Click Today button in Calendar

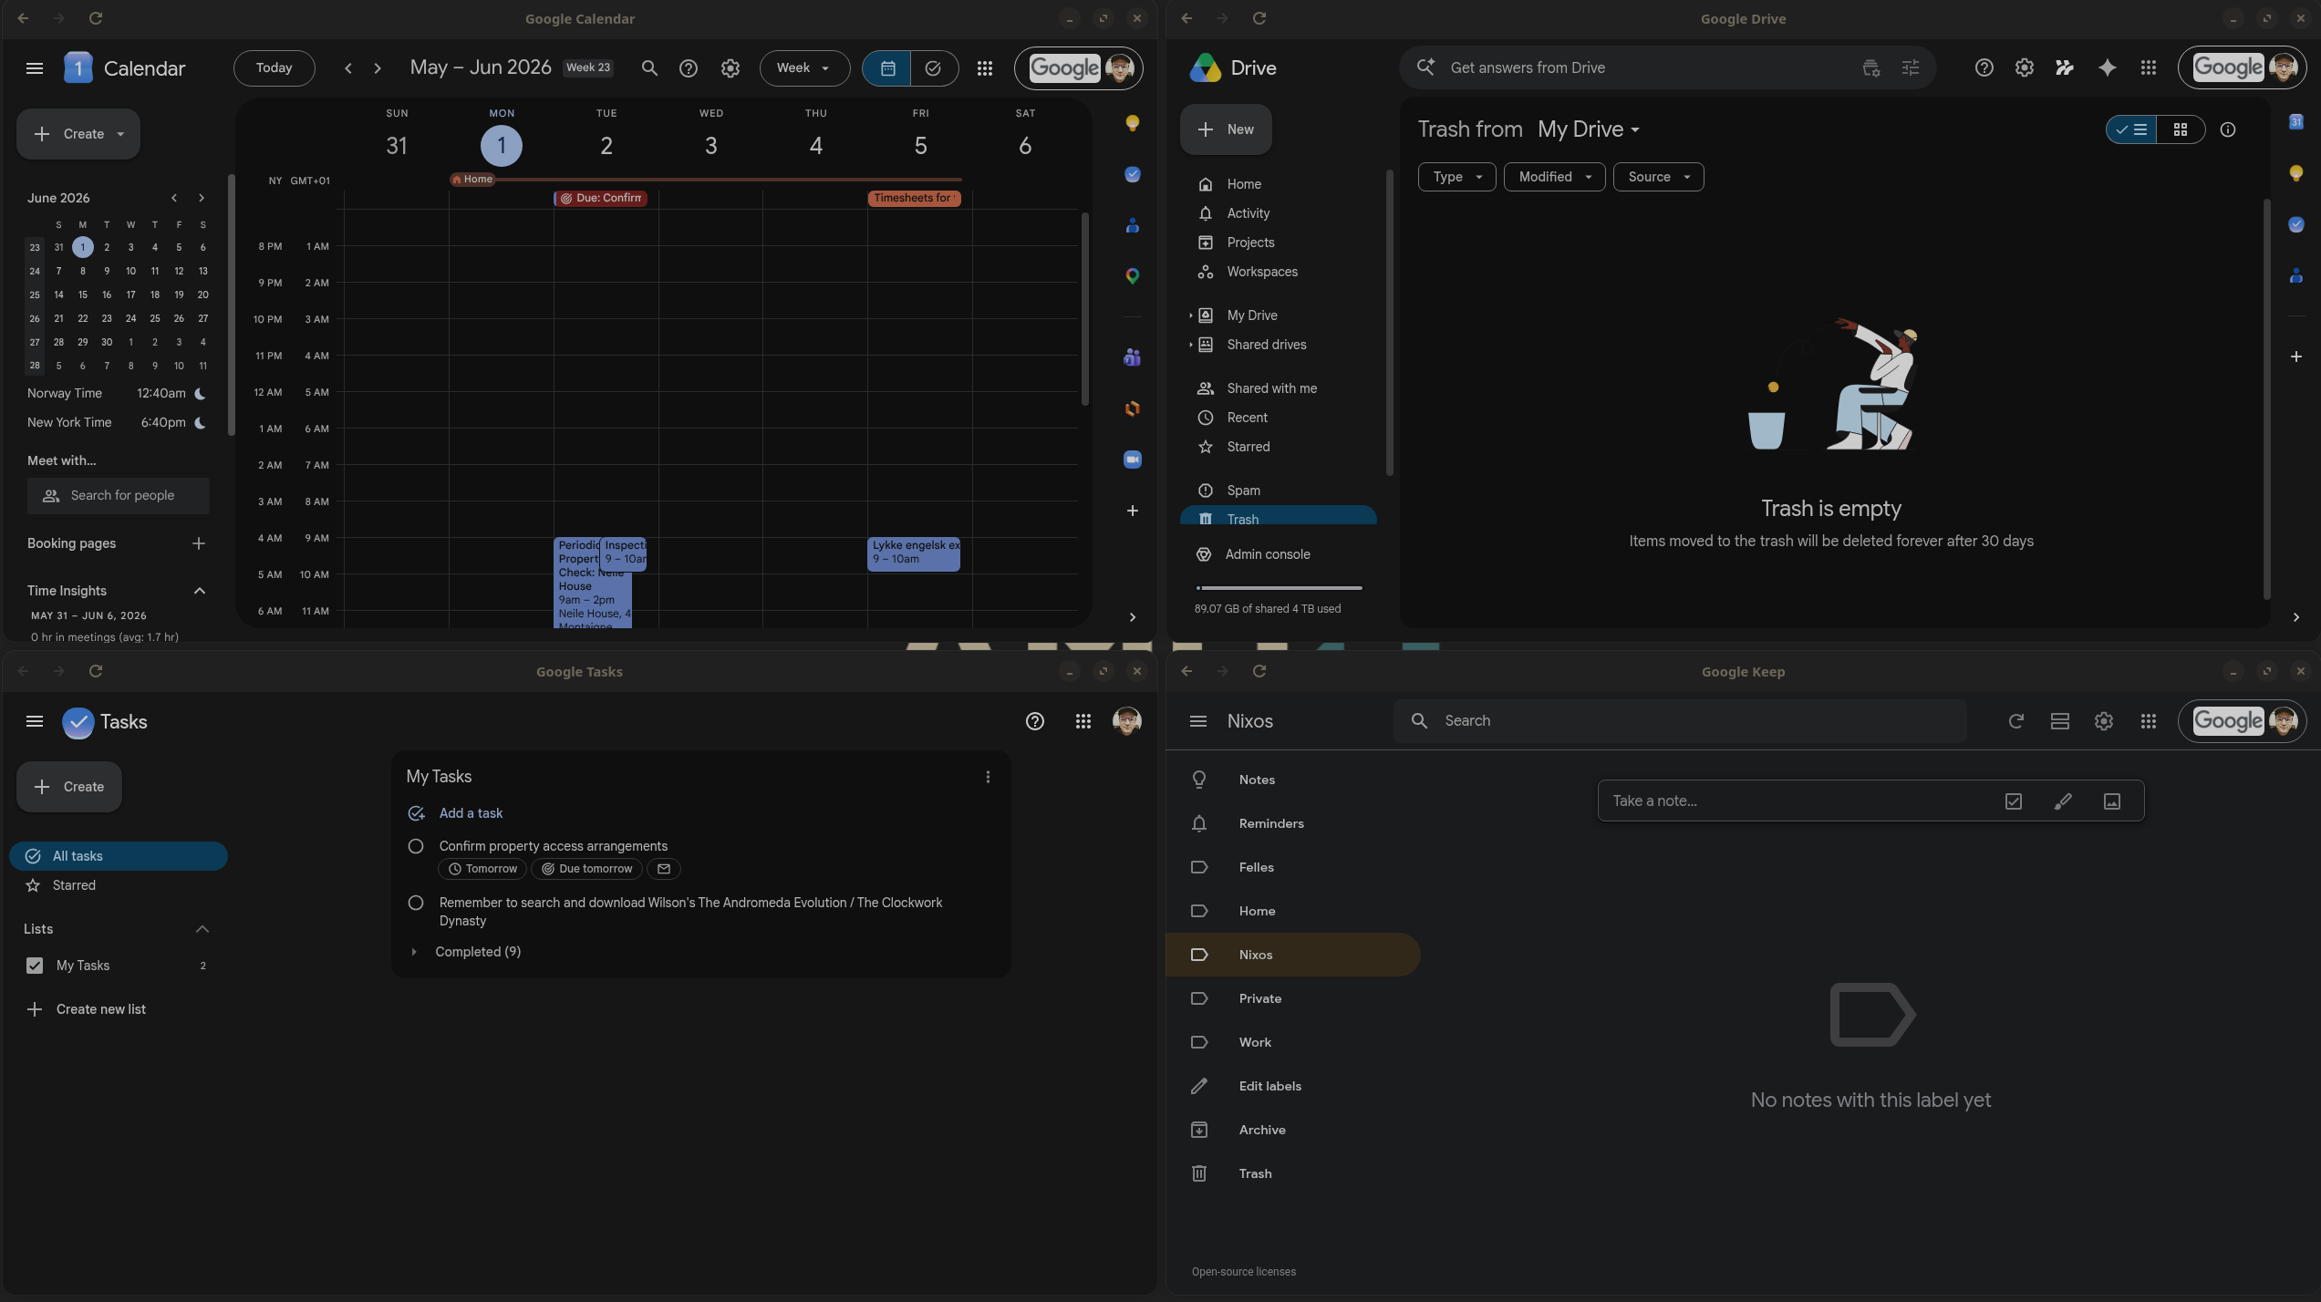275,68
